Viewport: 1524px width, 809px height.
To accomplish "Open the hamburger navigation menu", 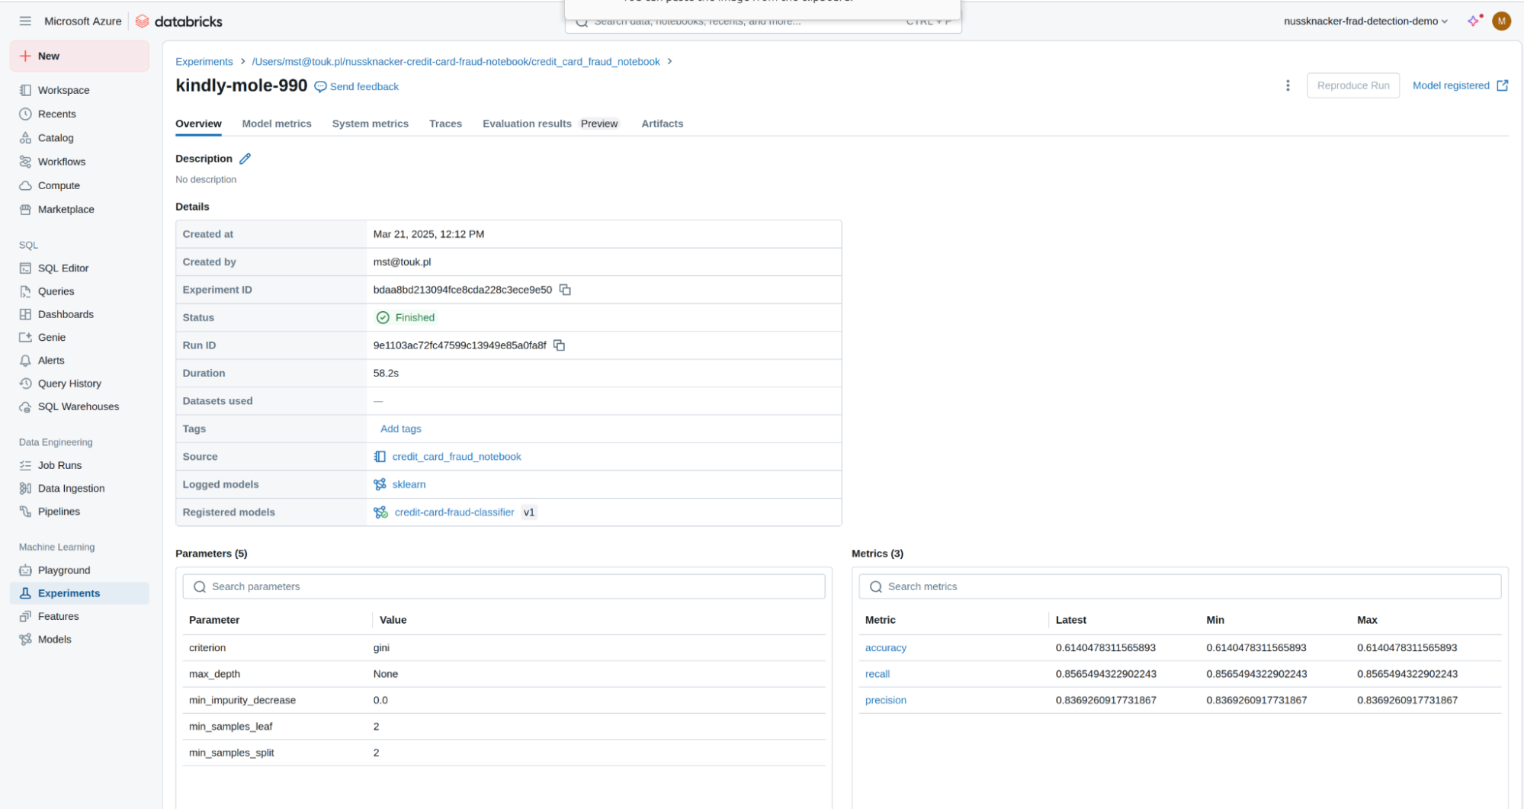I will (25, 21).
